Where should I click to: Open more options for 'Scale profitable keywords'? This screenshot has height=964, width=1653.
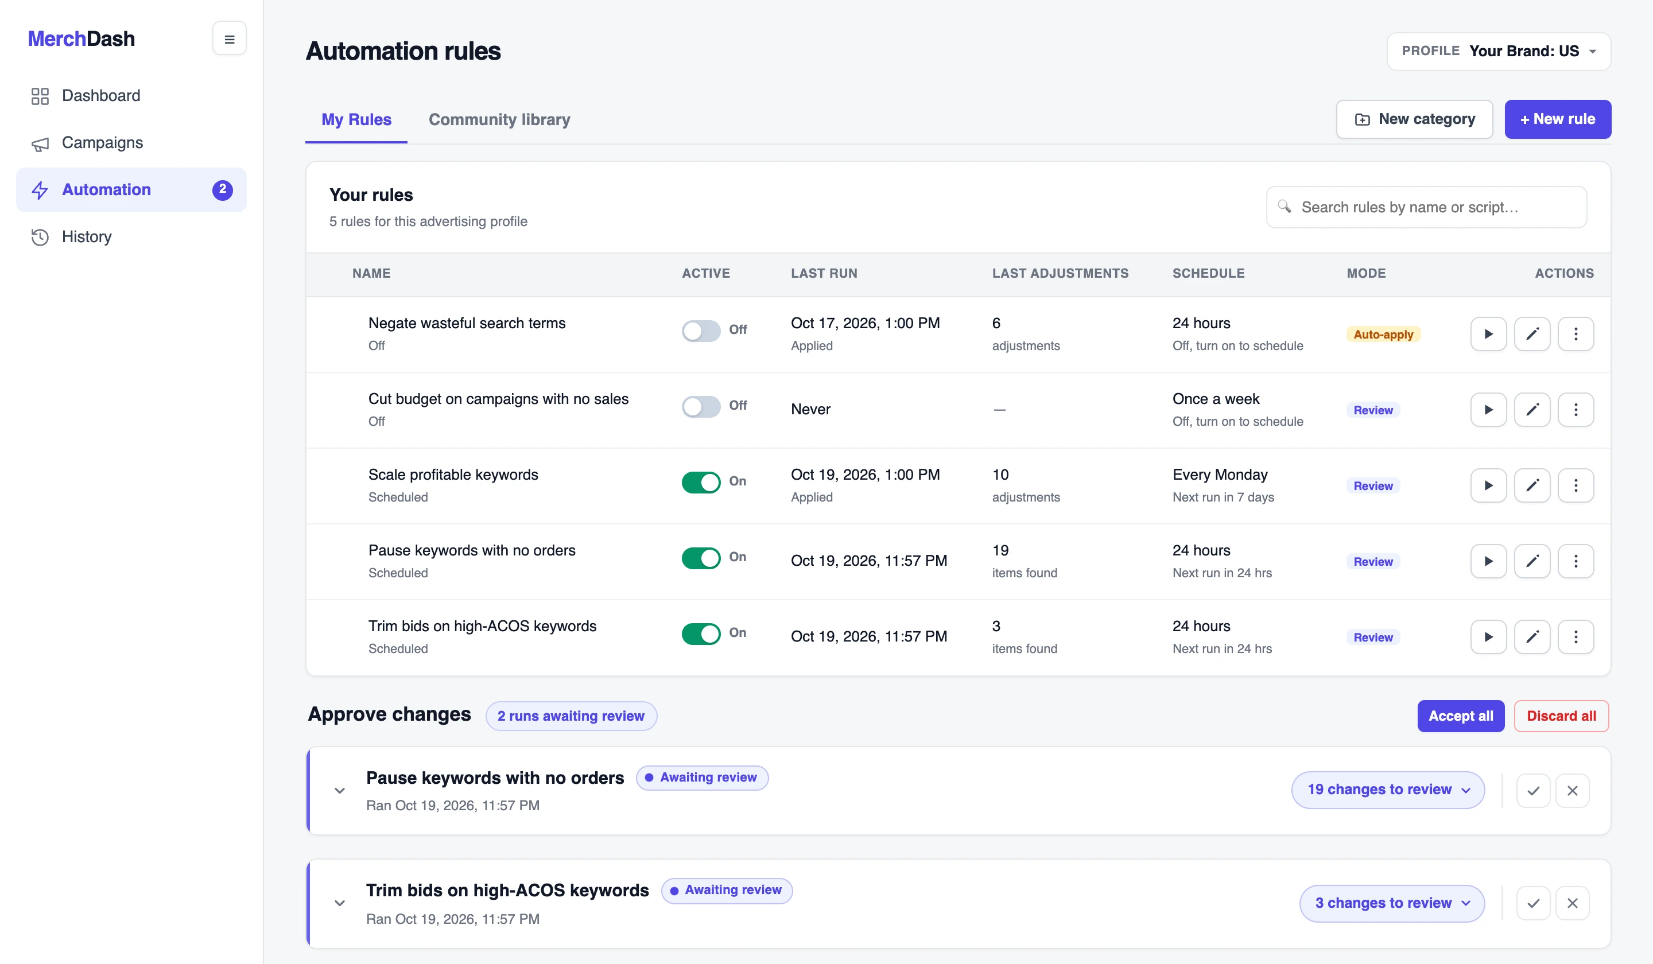pyautogui.click(x=1576, y=485)
